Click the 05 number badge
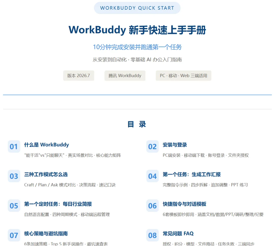This screenshot has height=246, width=275. 14,206
